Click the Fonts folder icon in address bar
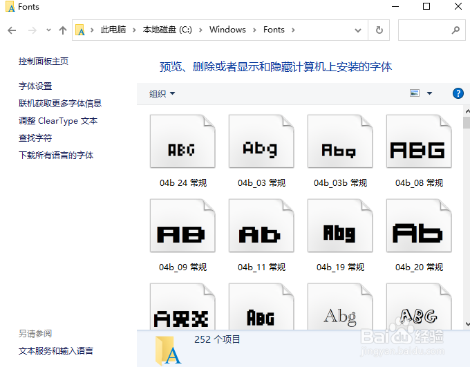This screenshot has width=470, height=367. pyautogui.click(x=80, y=30)
